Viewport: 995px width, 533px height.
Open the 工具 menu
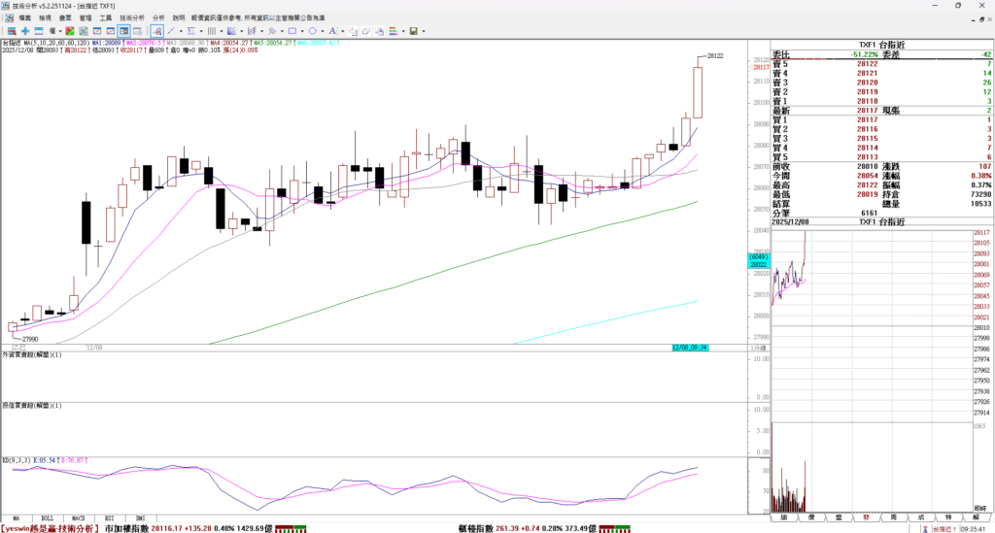pyautogui.click(x=106, y=17)
